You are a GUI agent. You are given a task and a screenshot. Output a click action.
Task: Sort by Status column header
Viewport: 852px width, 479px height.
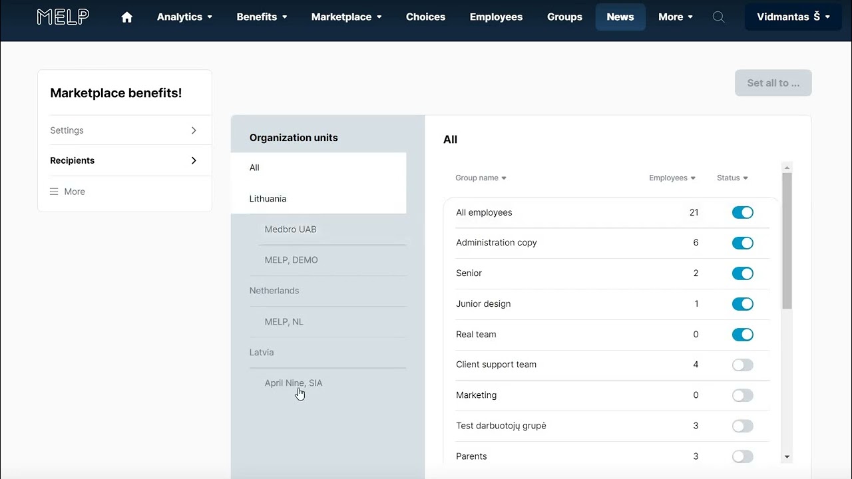click(x=732, y=178)
